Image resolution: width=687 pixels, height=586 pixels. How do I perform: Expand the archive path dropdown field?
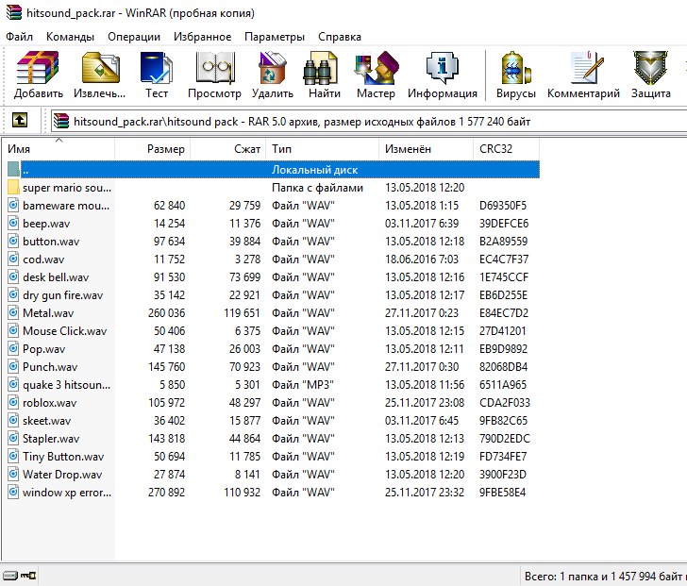(x=368, y=121)
